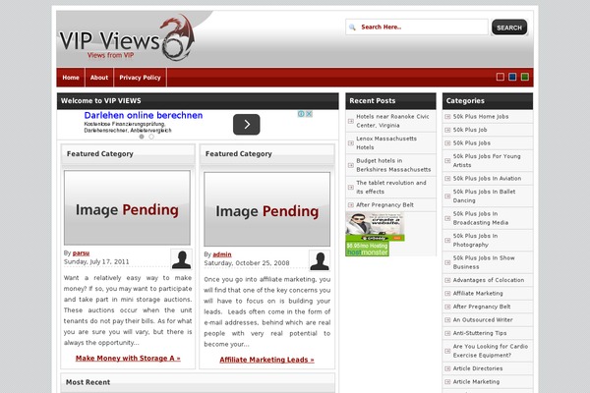Open the Home menu item

pos(71,78)
